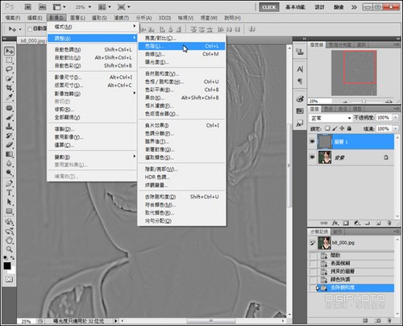Click the CLICK button in application bar
This screenshot has width=403, height=326.
click(x=269, y=7)
